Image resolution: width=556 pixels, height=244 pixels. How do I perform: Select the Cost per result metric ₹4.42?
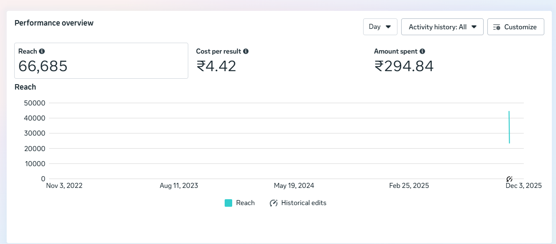(216, 66)
